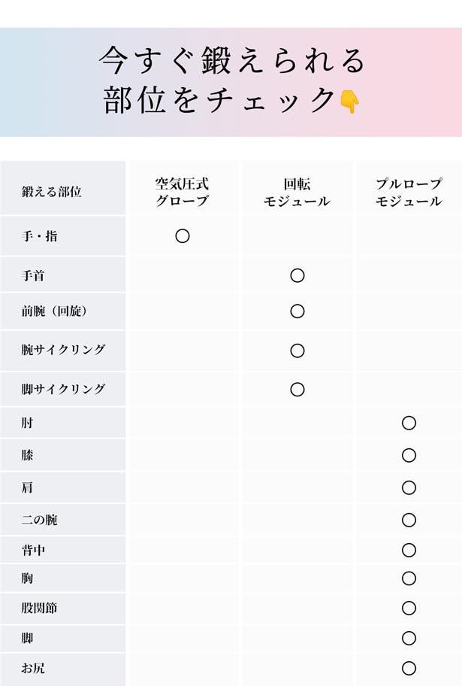
Task: Click the circle in the 前腕（回旋） row
Action: 297,311
